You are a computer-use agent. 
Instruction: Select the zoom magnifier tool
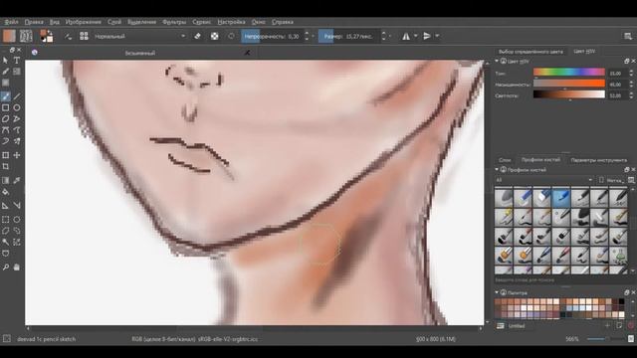point(5,268)
